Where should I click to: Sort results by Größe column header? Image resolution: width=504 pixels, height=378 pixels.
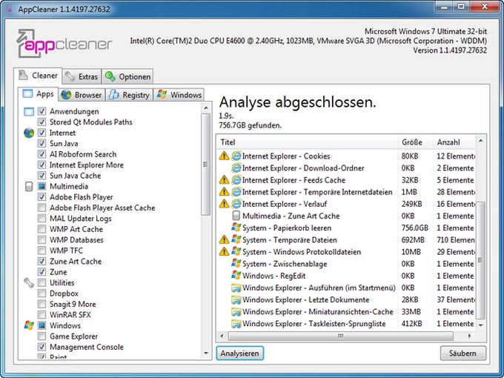pyautogui.click(x=415, y=142)
